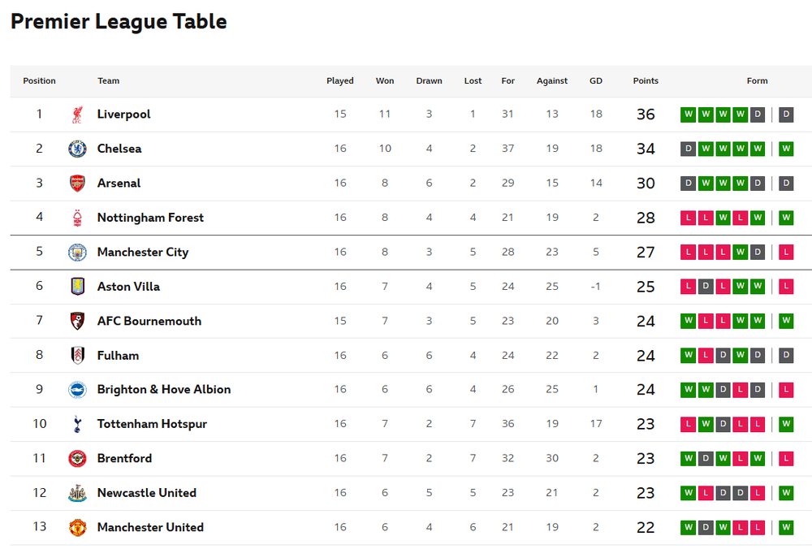Open the Brighton & Hove Albion link
The width and height of the screenshot is (812, 549).
[164, 390]
